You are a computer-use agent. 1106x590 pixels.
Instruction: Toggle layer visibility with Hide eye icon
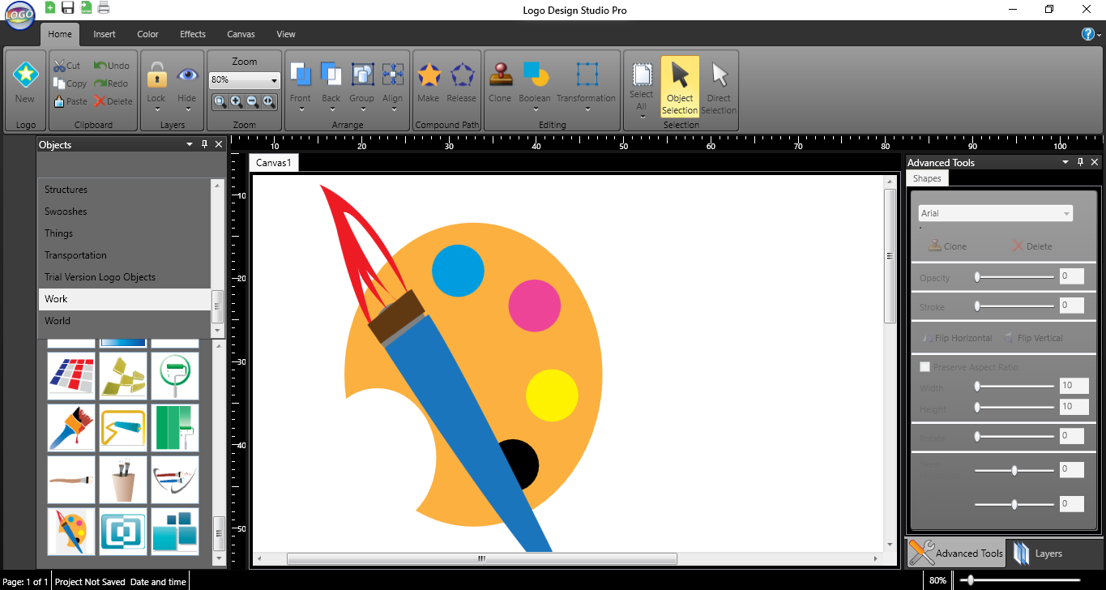[187, 75]
